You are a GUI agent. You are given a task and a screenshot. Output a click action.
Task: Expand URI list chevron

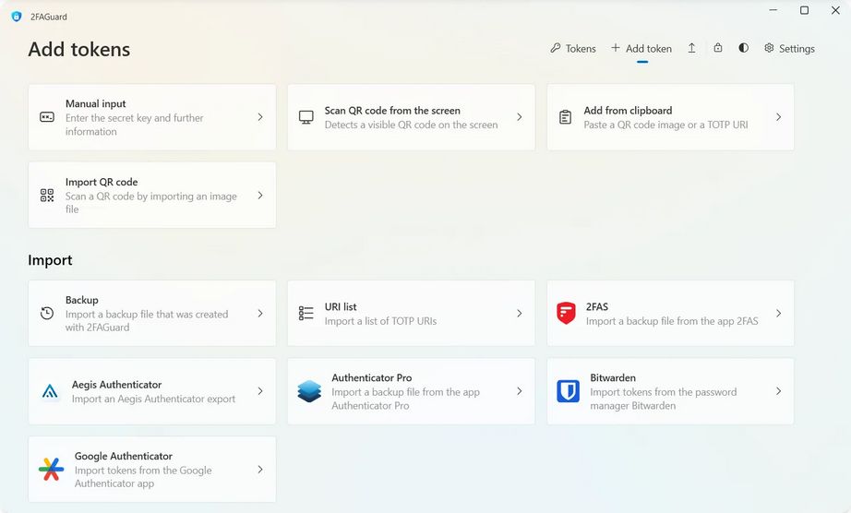tap(520, 314)
